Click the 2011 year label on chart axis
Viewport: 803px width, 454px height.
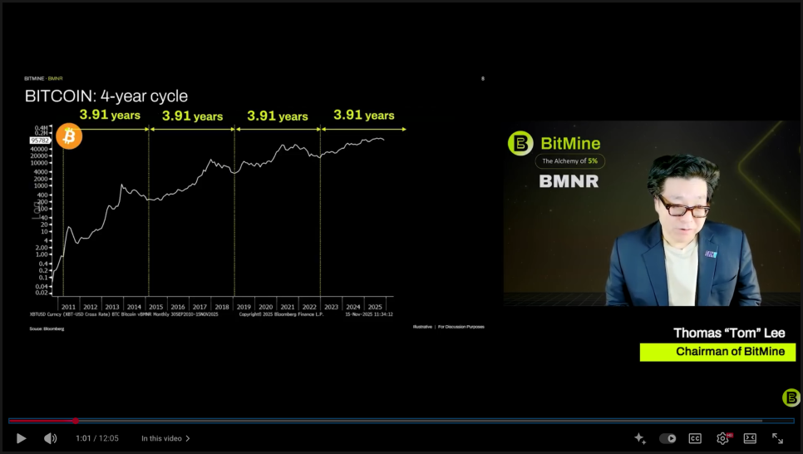click(x=68, y=307)
